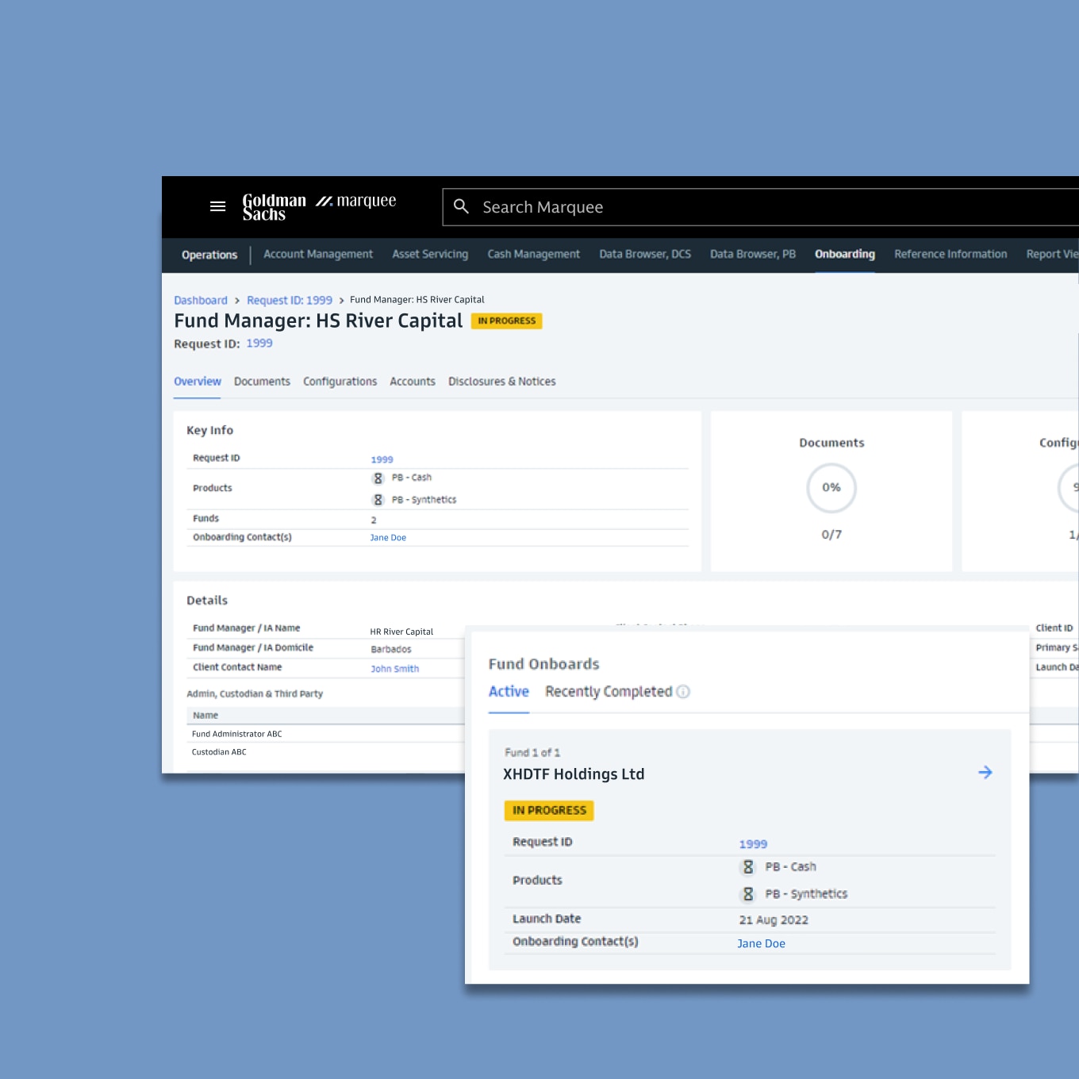Image resolution: width=1079 pixels, height=1079 pixels.
Task: Switch to the Overview tab
Action: 198,382
